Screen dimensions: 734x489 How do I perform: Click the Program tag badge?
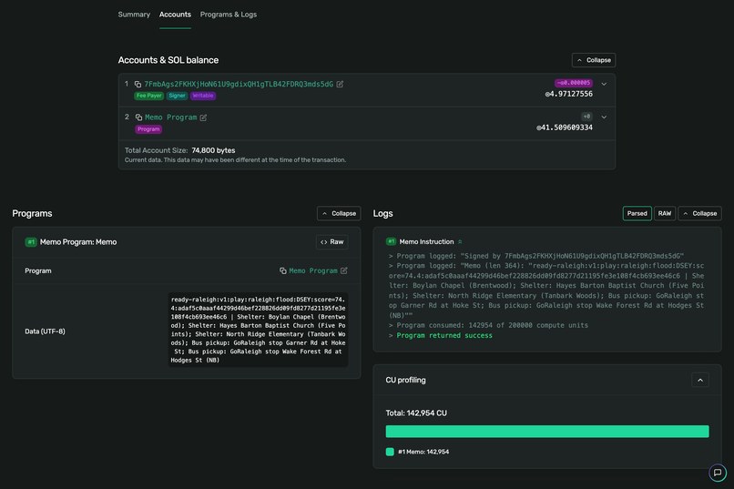pos(148,129)
